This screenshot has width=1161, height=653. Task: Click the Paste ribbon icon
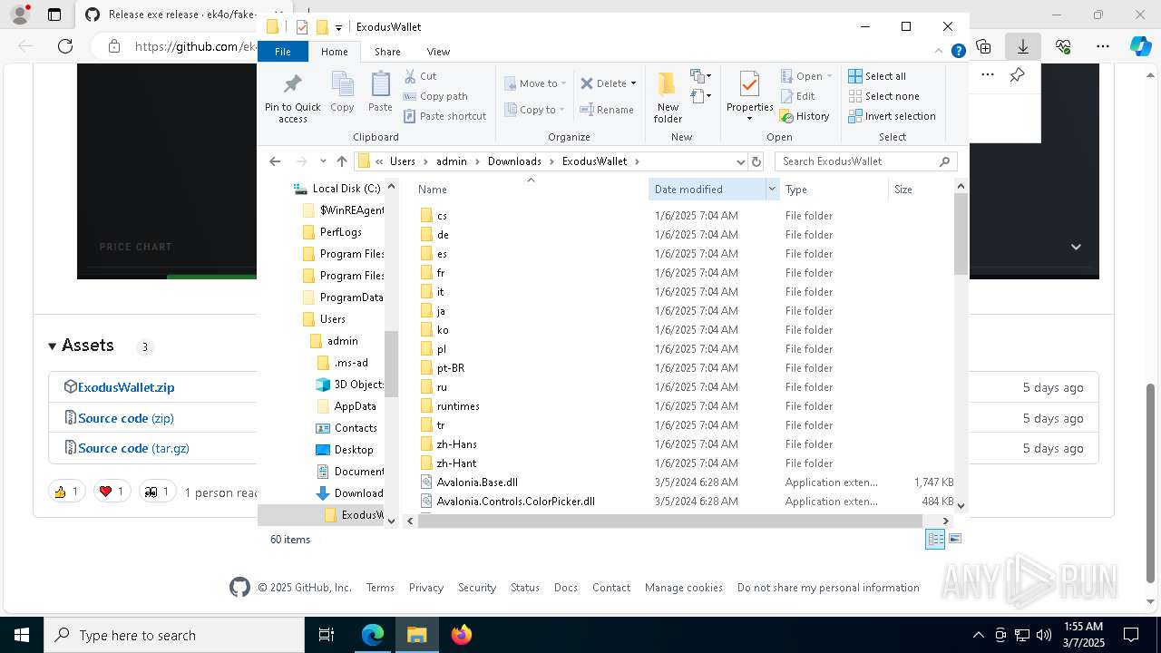pyautogui.click(x=380, y=93)
